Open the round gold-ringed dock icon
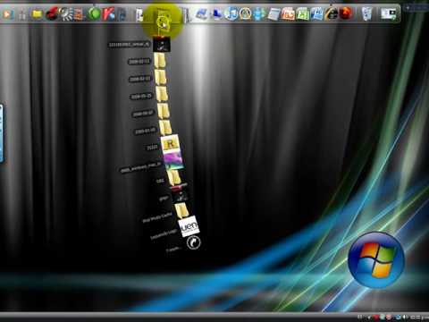The image size is (429, 322). [245, 14]
